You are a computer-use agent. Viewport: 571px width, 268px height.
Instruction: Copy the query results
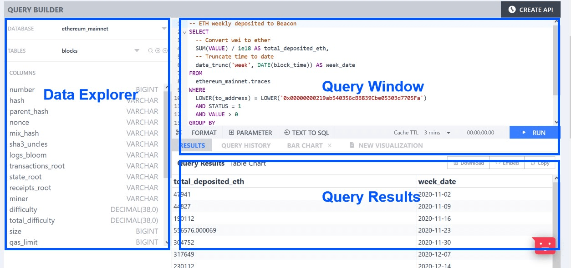click(x=540, y=163)
